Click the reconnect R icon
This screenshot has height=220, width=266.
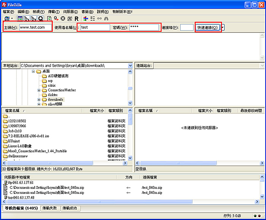pyautogui.click(x=76, y=19)
